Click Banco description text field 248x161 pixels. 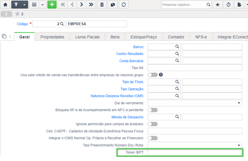pos(212,47)
